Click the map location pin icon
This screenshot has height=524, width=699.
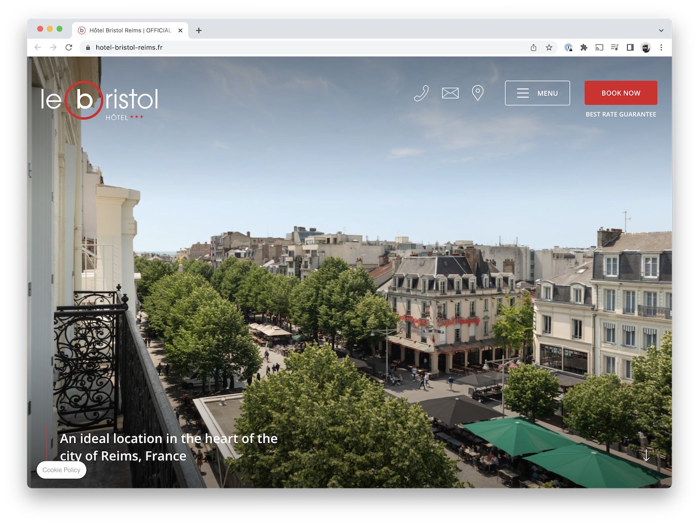tap(477, 93)
